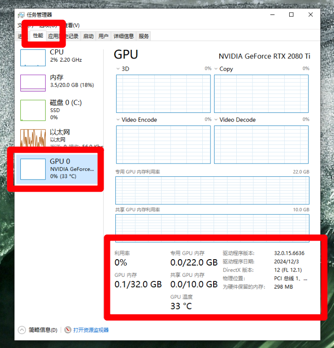Open the 查看(V) menu
This screenshot has width=334, height=348.
click(72, 25)
